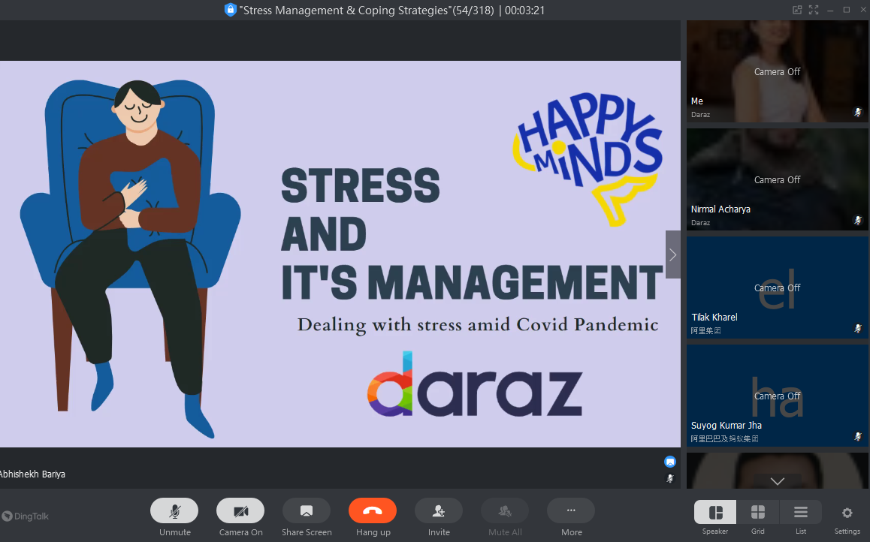Click the shared presentation slide

(340, 254)
